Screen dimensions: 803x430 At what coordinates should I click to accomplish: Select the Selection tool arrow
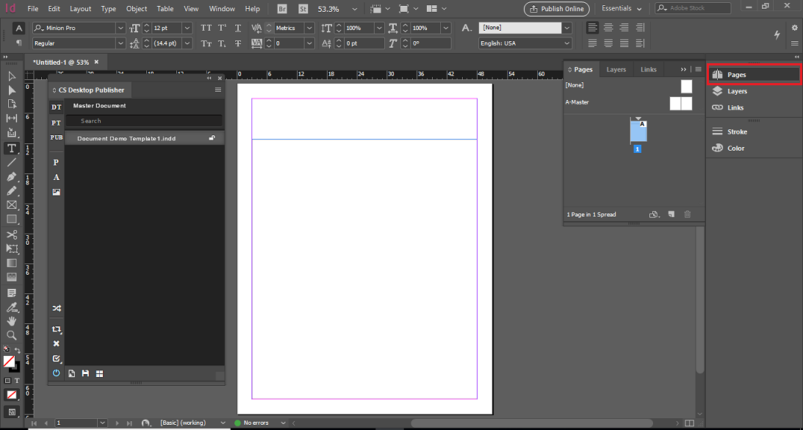coord(12,77)
